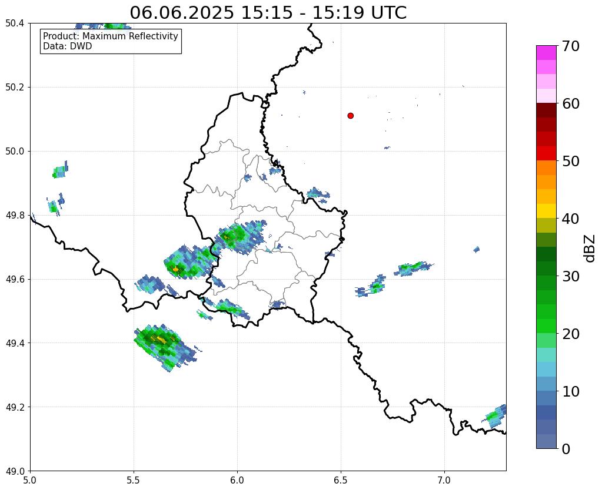Viewport: 602px width, 490px height.
Task: Click colorbar tick label 60
Action: tap(571, 103)
